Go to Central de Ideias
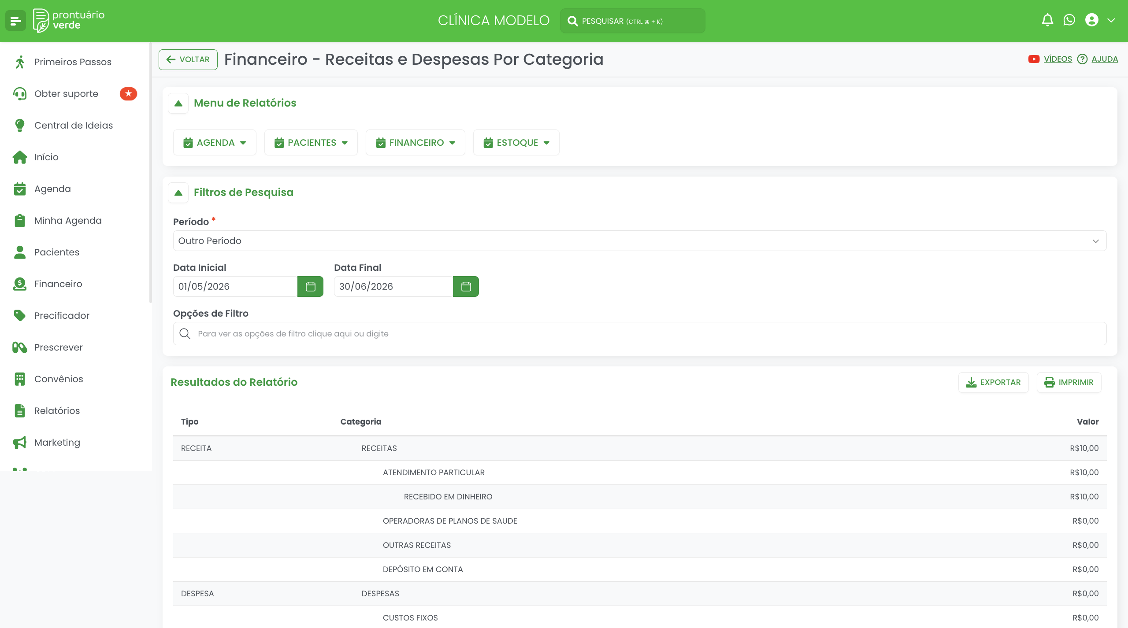Viewport: 1128px width, 628px height. pos(74,126)
